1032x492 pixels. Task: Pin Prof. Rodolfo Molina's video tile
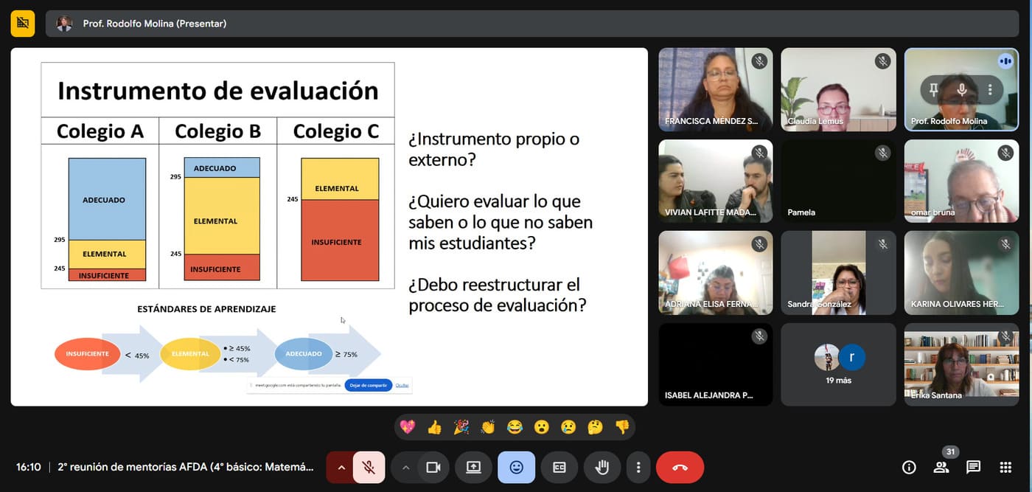click(934, 90)
